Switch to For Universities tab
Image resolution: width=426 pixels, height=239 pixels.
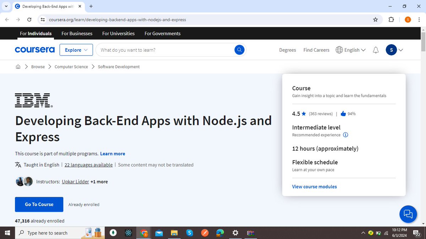[118, 33]
